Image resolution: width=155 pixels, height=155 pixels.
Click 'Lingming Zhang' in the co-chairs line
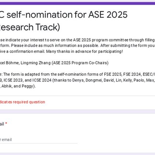tap(36, 63)
